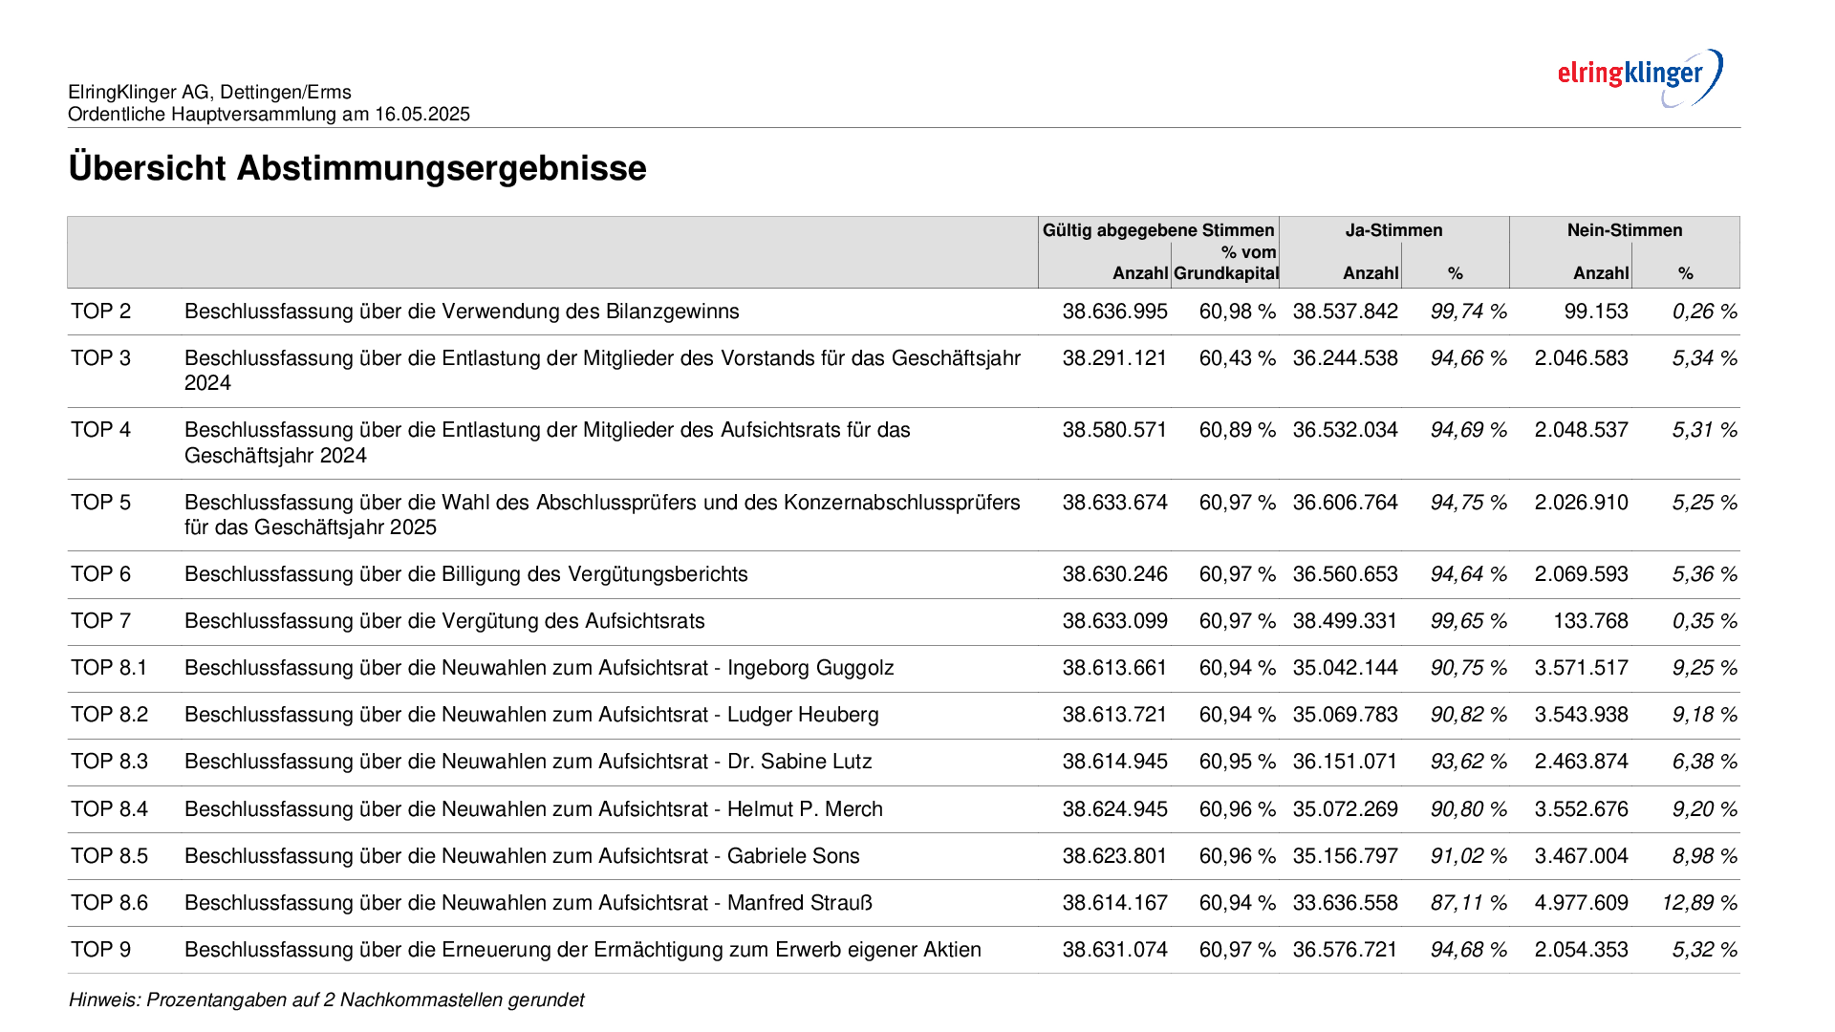Select the TOP 4 Aufsichtsrat Entlastung text
Viewport: 1835px width, 1032px height.
click(x=548, y=442)
